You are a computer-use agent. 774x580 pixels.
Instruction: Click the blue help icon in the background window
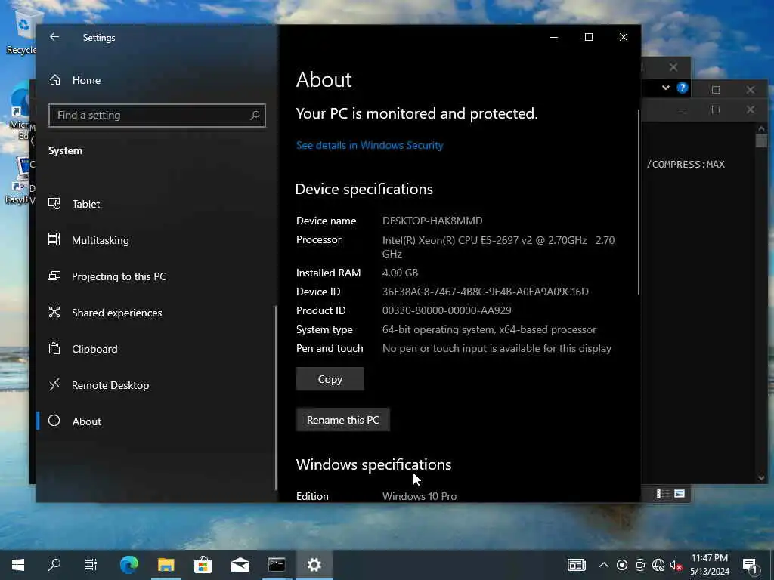tap(683, 88)
